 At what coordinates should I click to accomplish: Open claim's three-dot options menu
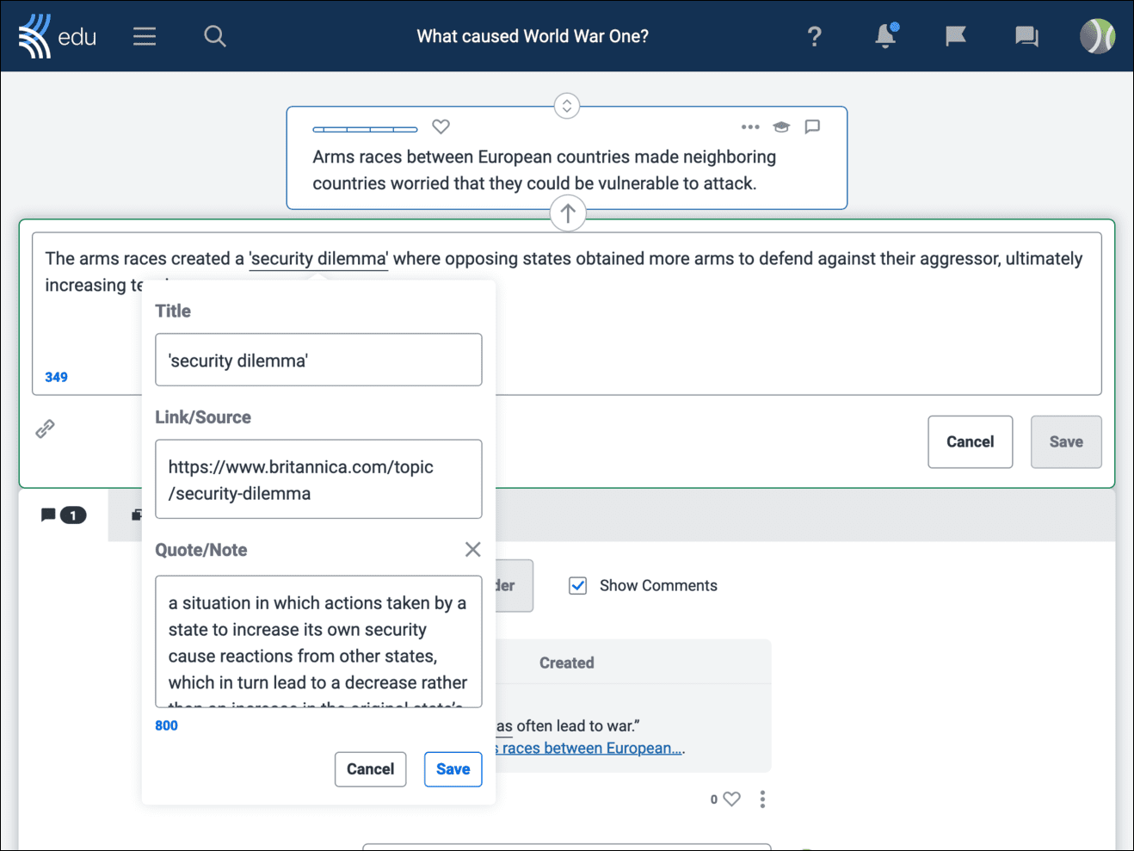[x=750, y=126]
